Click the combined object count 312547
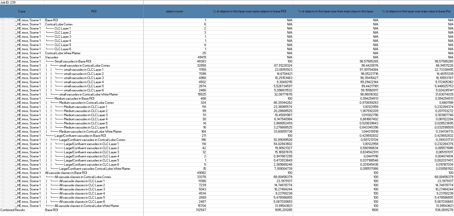This screenshot has width=454, height=216. (x=201, y=210)
